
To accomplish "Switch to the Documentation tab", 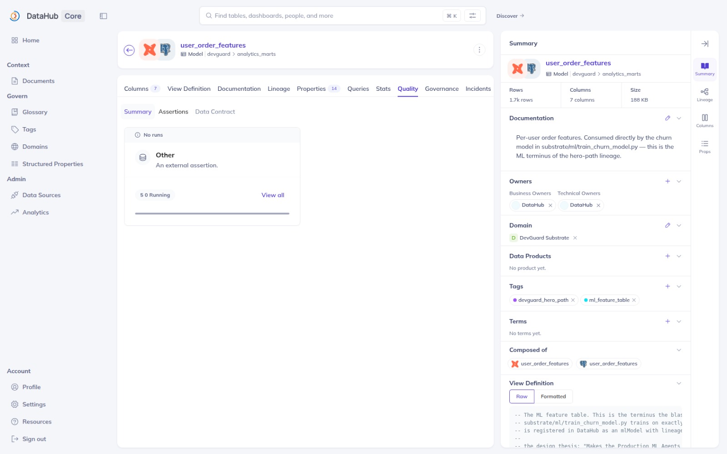I will pyautogui.click(x=239, y=89).
